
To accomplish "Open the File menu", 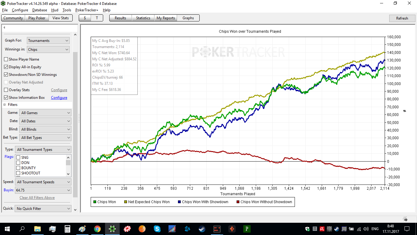I will tap(5, 10).
